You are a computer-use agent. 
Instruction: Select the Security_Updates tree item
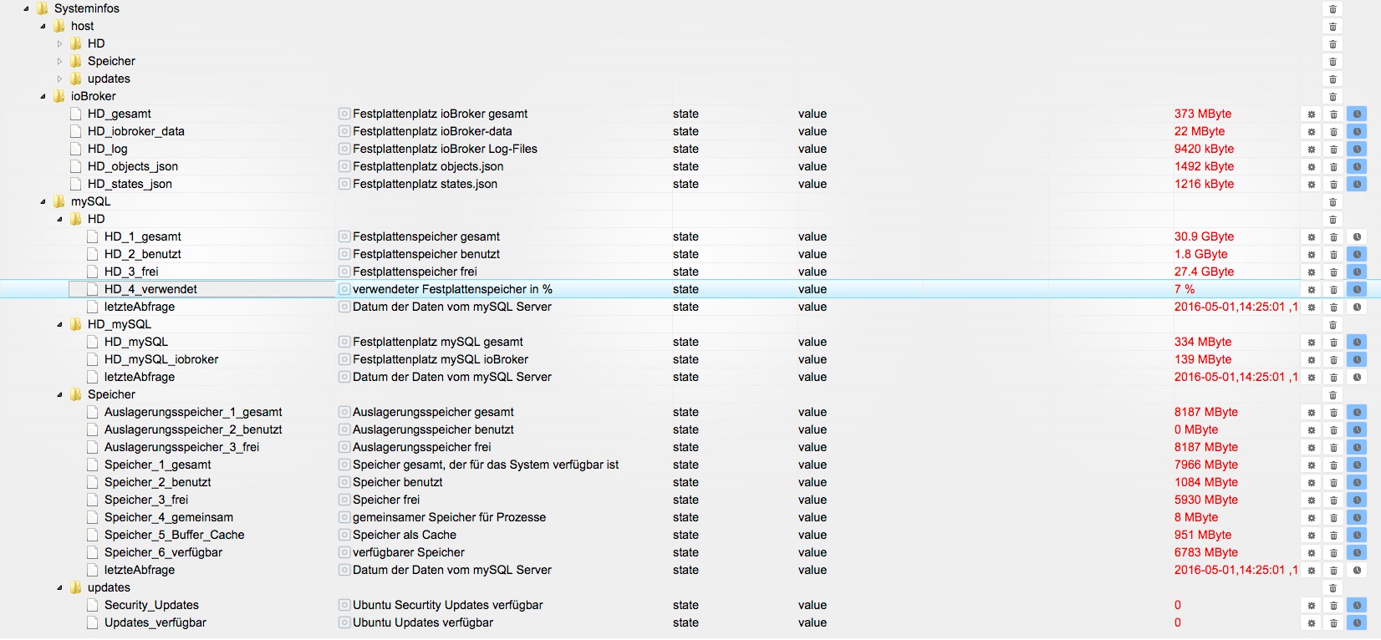[151, 605]
